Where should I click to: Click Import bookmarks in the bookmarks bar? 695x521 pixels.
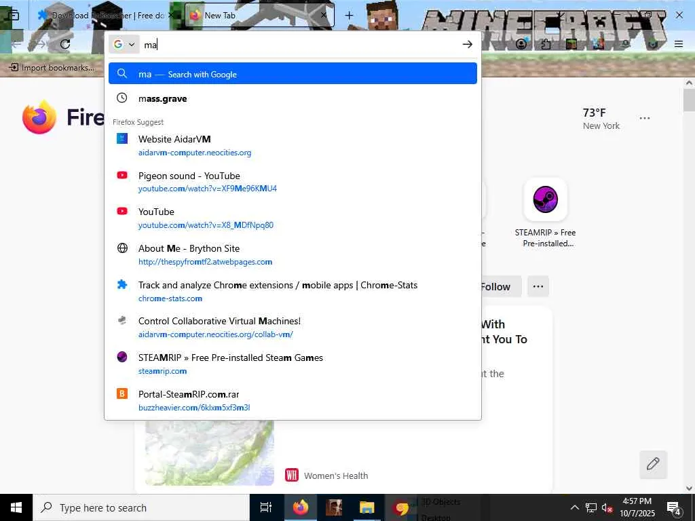(x=52, y=67)
